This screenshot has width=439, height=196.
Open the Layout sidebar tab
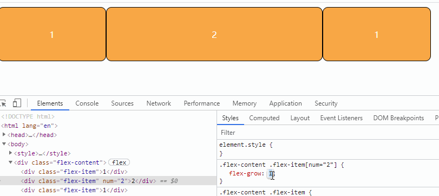300,118
